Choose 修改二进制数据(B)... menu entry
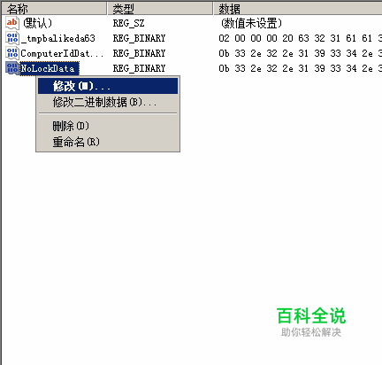This screenshot has height=365, width=382. [108, 102]
